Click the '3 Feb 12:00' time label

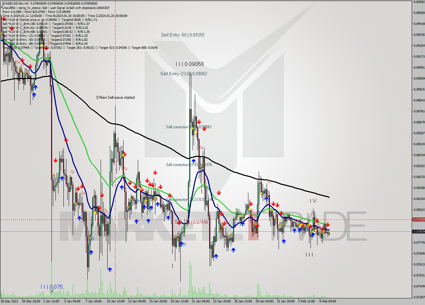(306, 301)
